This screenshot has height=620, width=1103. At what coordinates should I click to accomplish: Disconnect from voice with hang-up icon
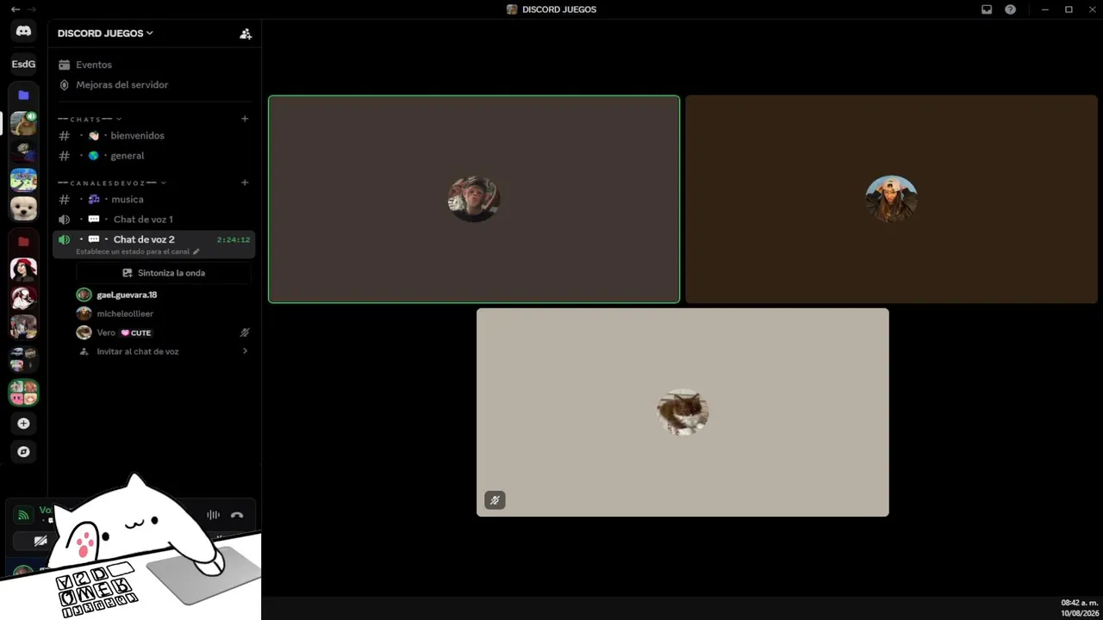pyautogui.click(x=237, y=515)
